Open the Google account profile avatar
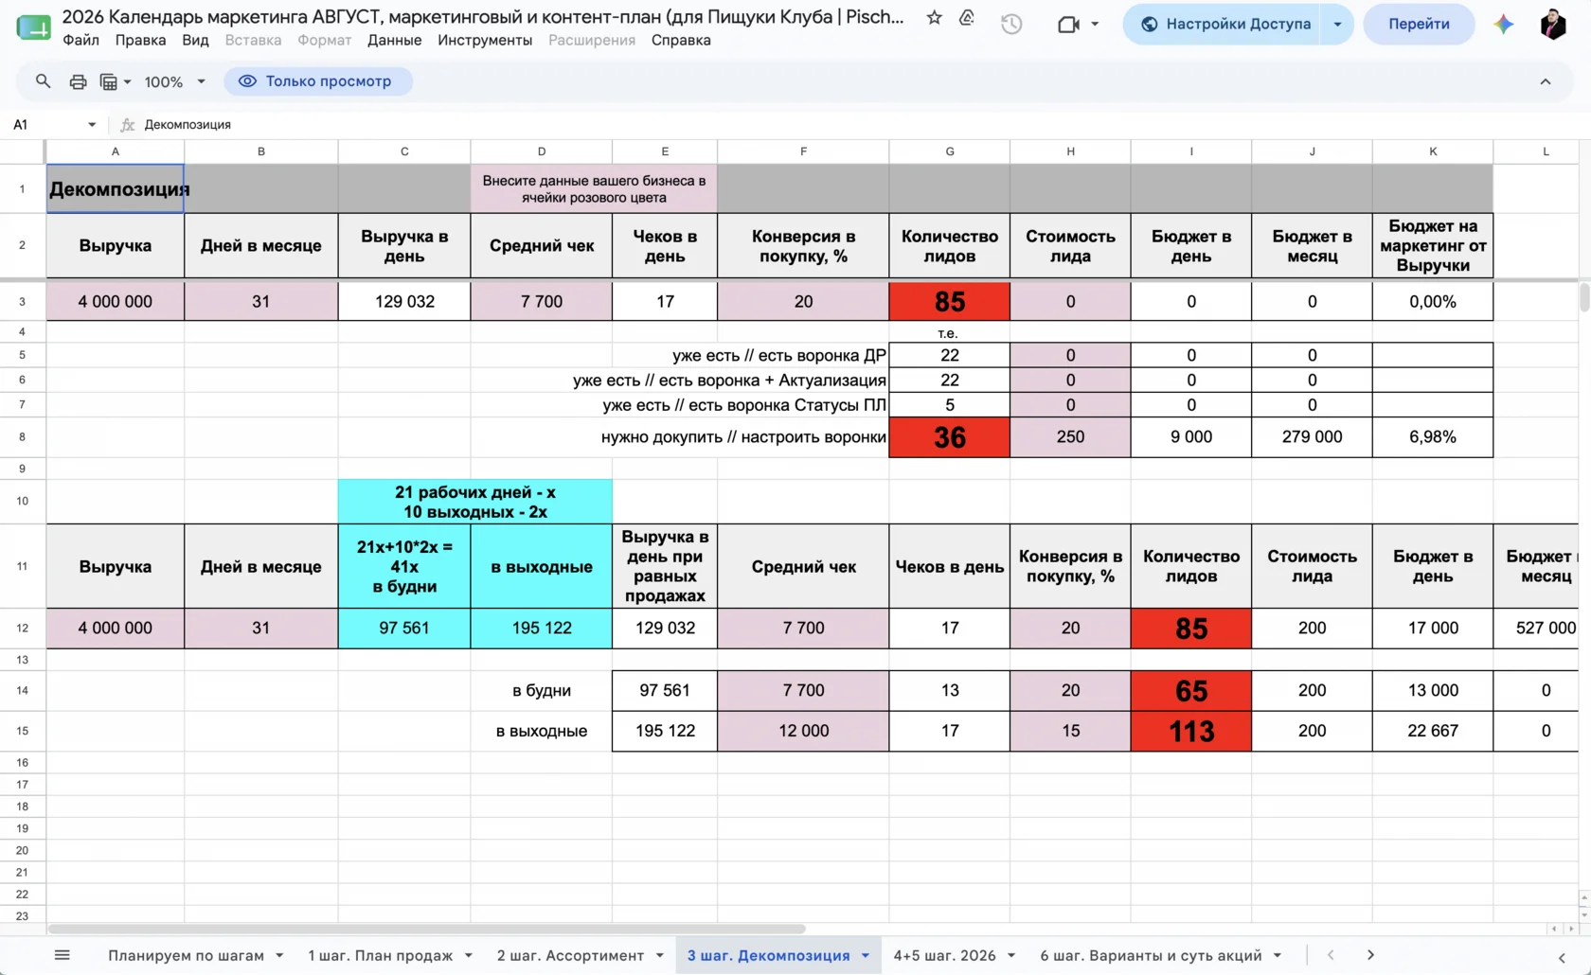Image resolution: width=1591 pixels, height=975 pixels. [1553, 25]
